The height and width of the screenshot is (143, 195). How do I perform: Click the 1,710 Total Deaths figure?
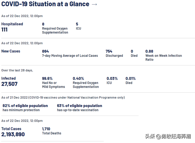pos(46,129)
